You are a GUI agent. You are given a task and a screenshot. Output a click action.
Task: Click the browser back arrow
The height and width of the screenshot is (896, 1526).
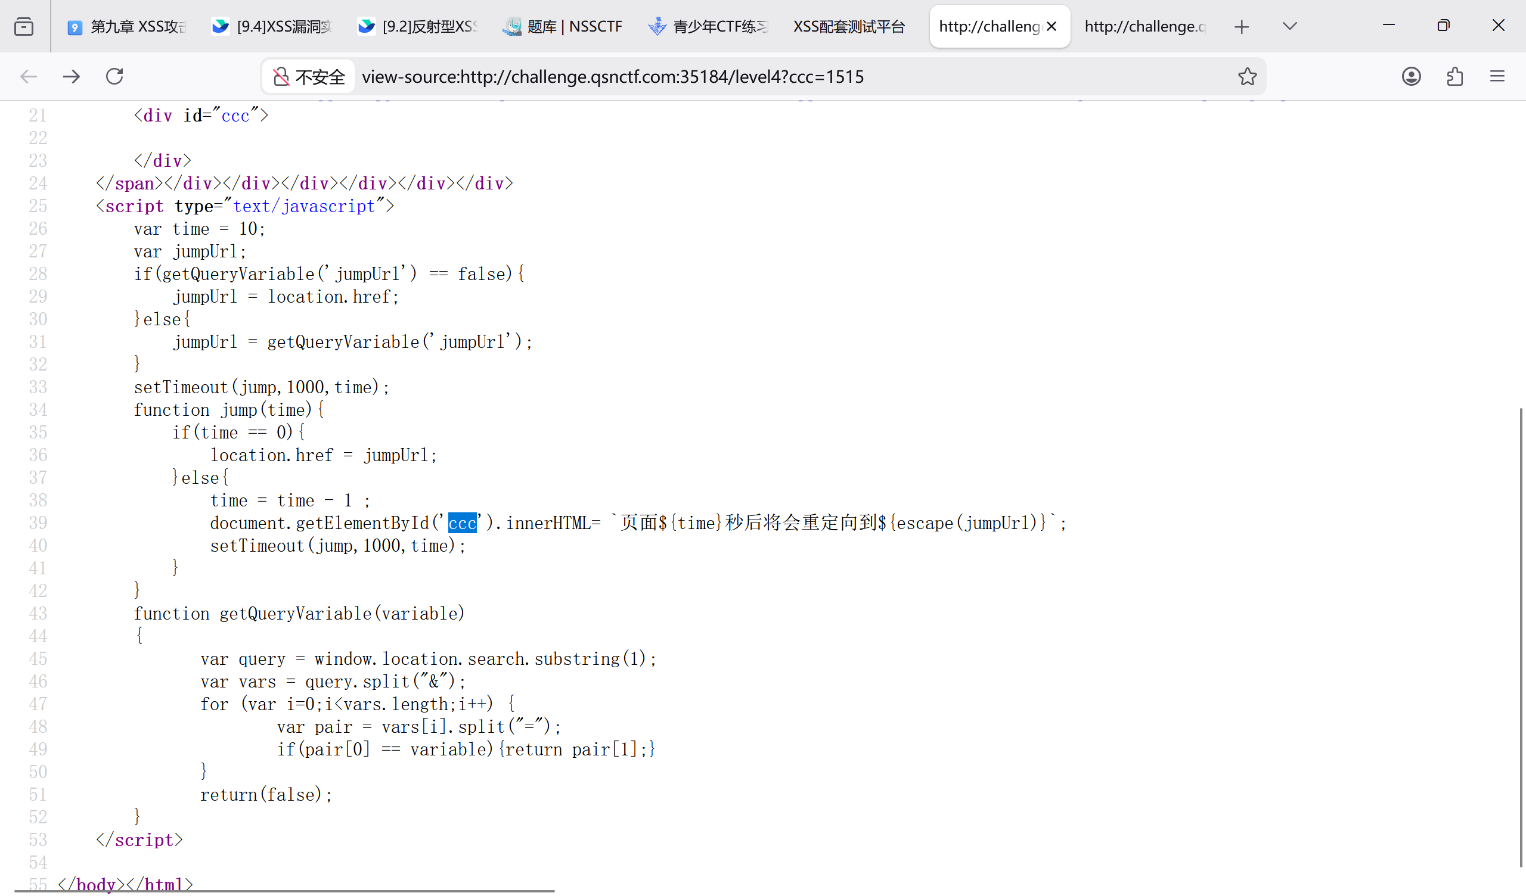(29, 76)
